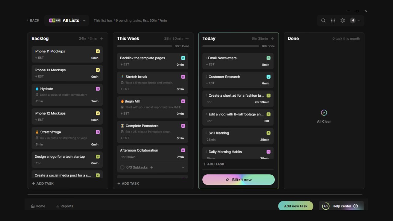Click the H tag on Daily Morning Habits
Screen dimensions: 393x221
click(x=268, y=152)
